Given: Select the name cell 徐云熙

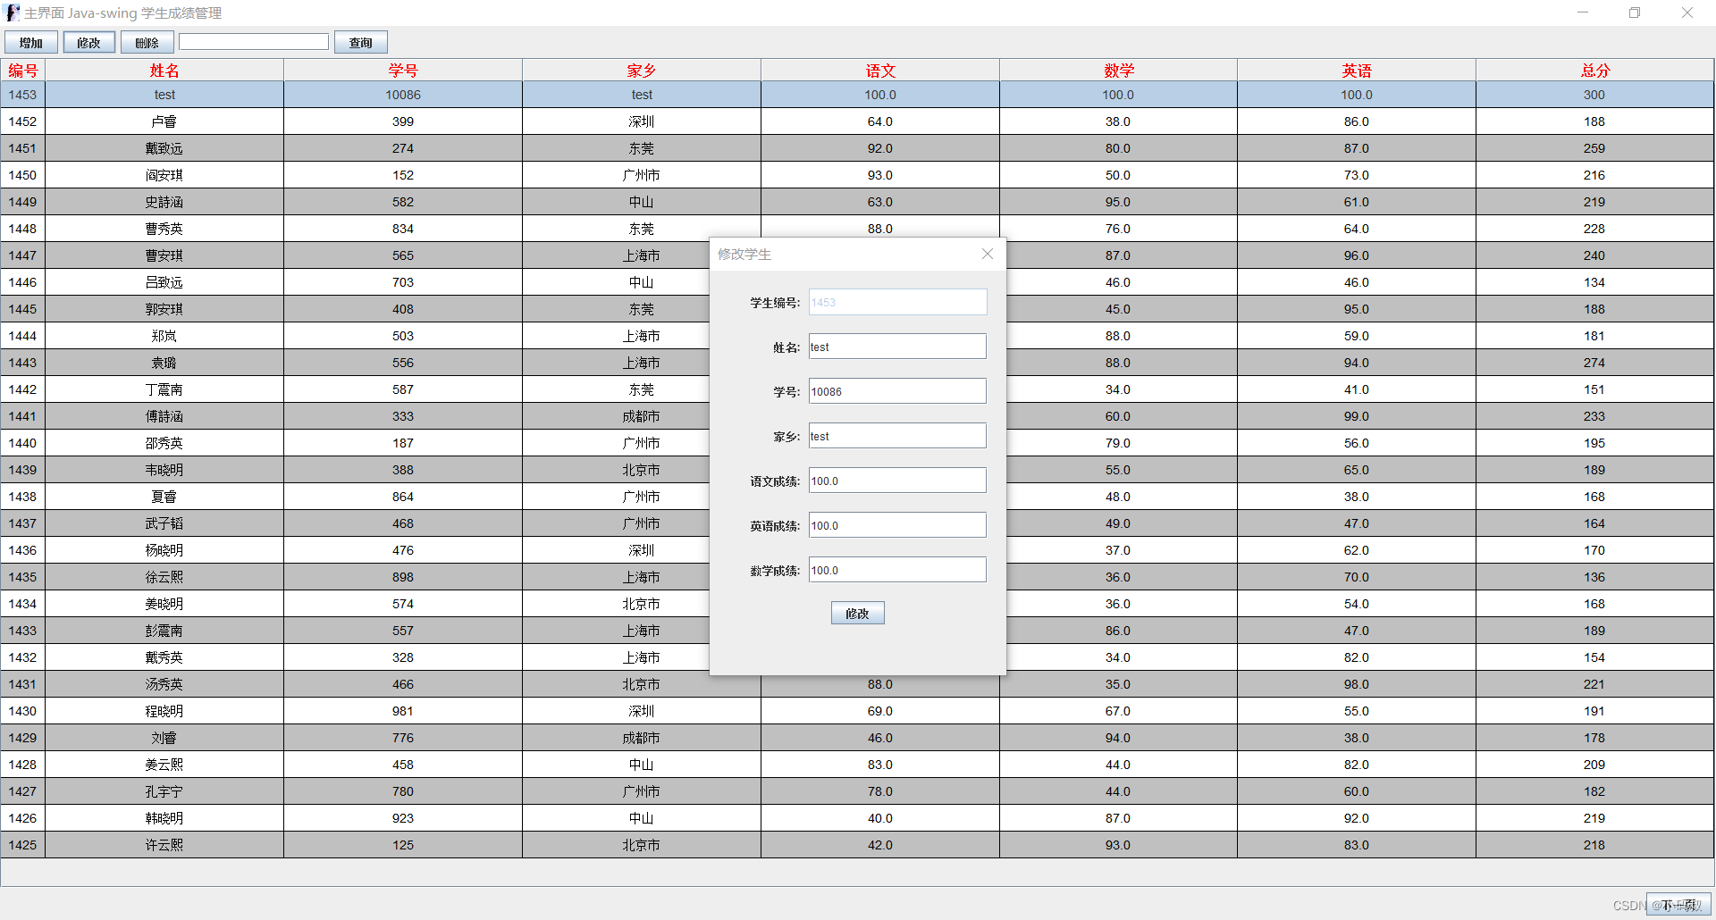Looking at the screenshot, I should 164,577.
